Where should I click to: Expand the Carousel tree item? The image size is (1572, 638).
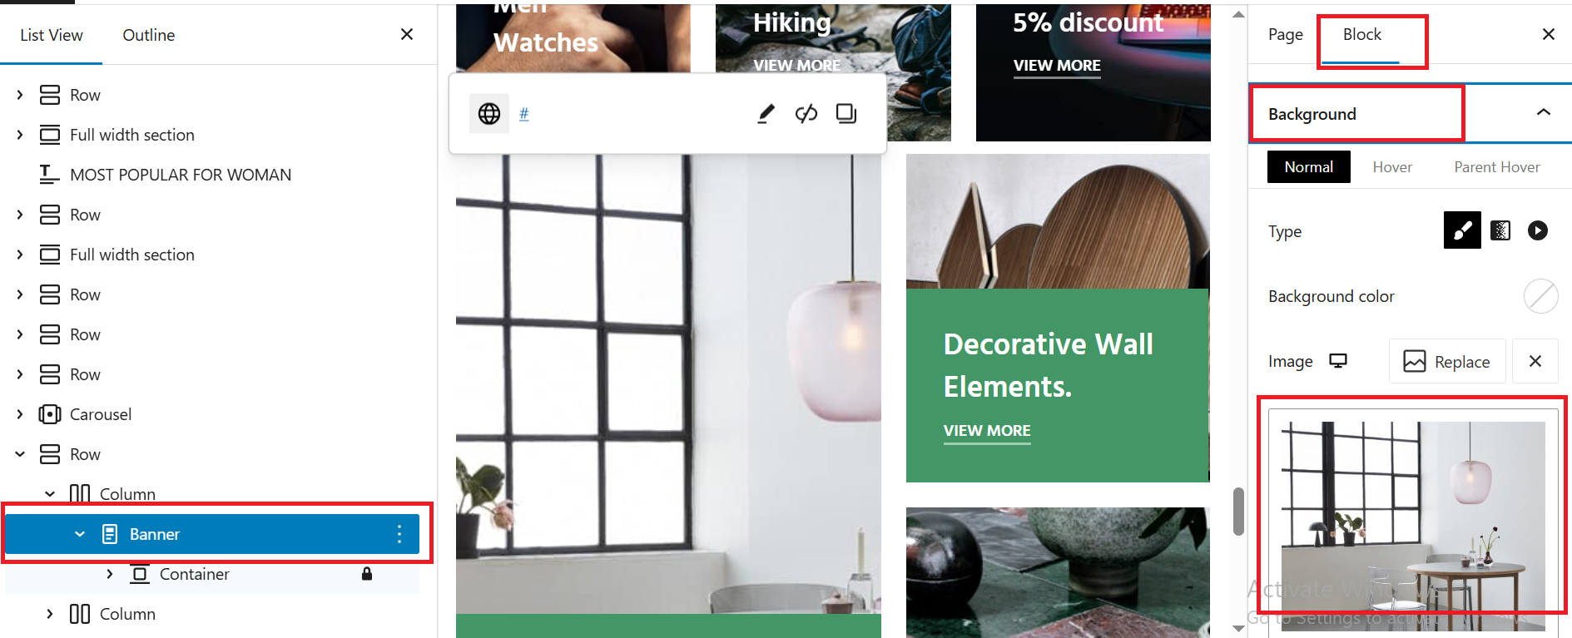20,414
